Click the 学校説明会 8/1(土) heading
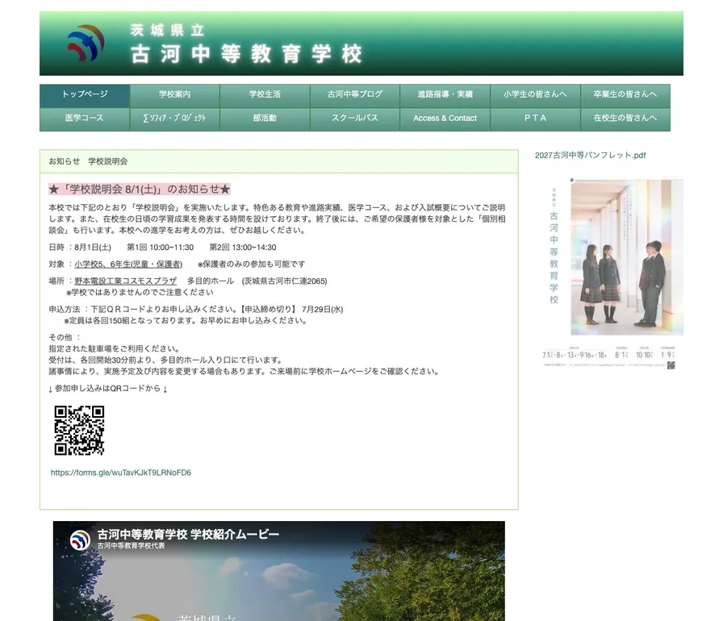Image resolution: width=723 pixels, height=621 pixels. coord(140,189)
